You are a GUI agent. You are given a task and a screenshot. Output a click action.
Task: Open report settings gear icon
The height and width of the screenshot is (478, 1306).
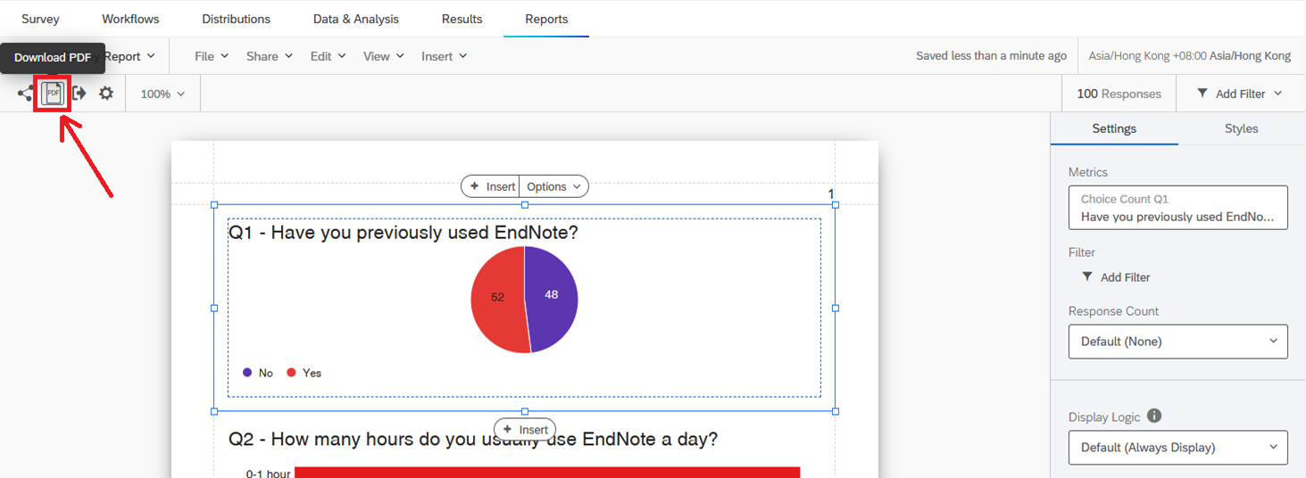pos(106,94)
